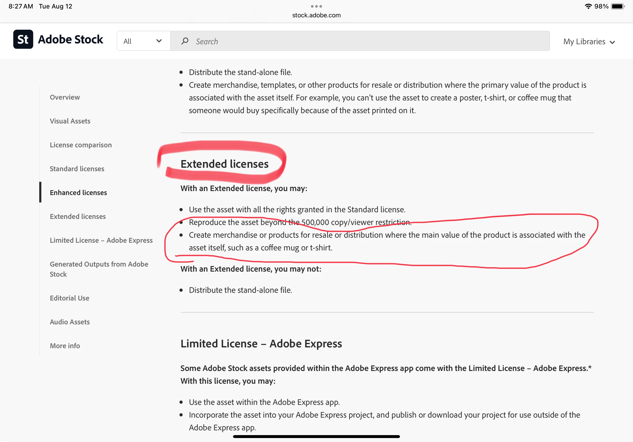Open Limited License – Adobe Express link
This screenshot has width=633, height=442.
(101, 240)
